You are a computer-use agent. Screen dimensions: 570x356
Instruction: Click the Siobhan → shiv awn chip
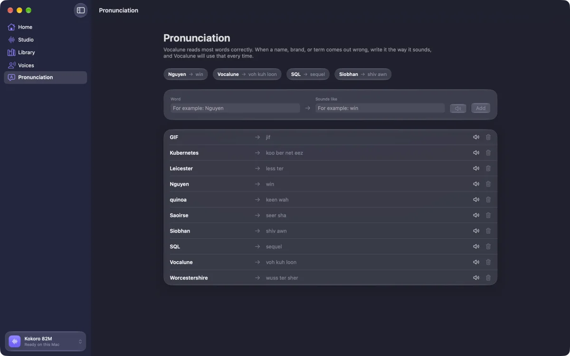[363, 75]
